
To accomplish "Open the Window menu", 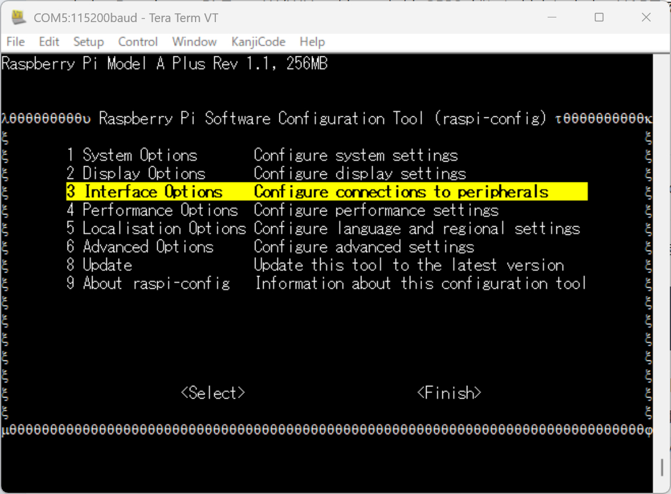I will click(x=194, y=42).
